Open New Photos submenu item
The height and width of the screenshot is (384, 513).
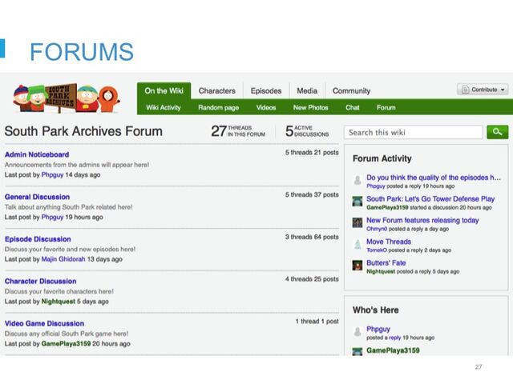pyautogui.click(x=310, y=107)
